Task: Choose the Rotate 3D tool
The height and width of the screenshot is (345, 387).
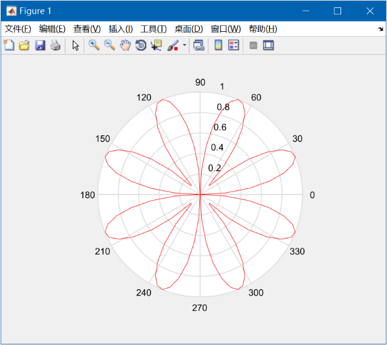Action: [141, 45]
